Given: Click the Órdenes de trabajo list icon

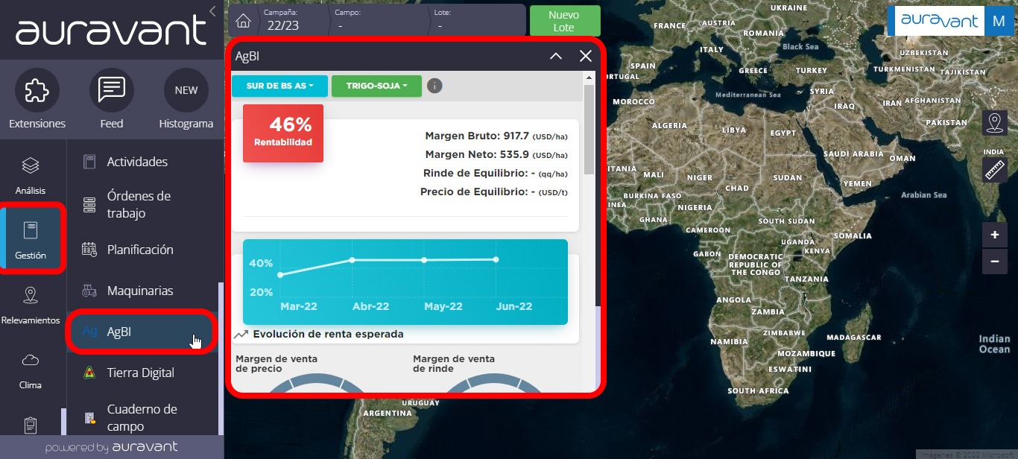Looking at the screenshot, I should tap(89, 205).
